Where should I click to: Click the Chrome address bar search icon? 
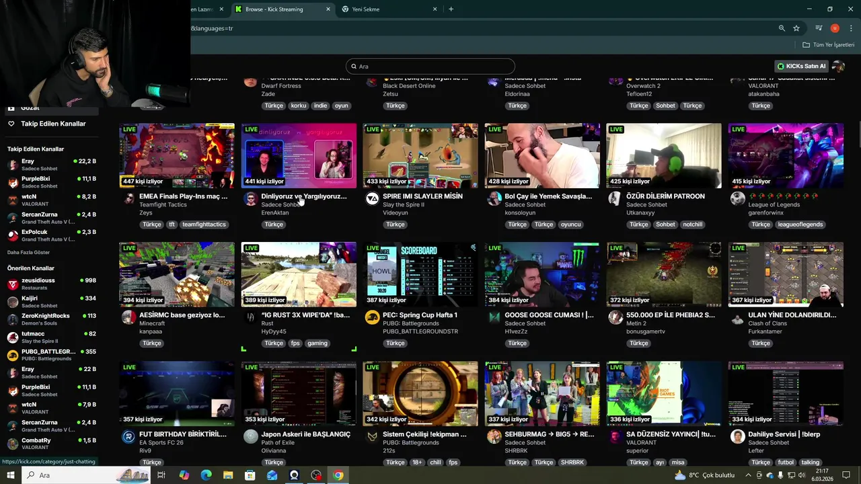pos(782,28)
